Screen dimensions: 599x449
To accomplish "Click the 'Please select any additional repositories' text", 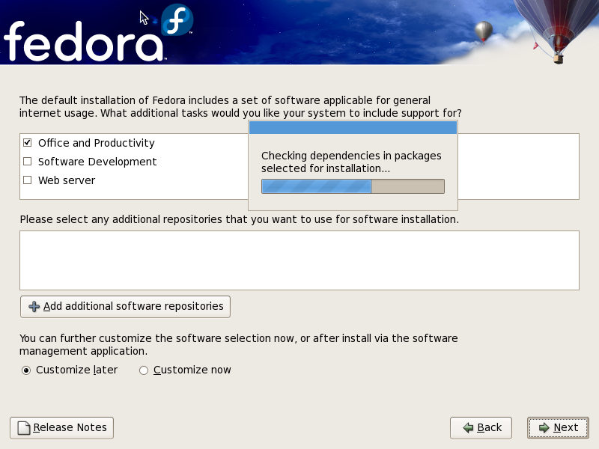I will tap(240, 219).
